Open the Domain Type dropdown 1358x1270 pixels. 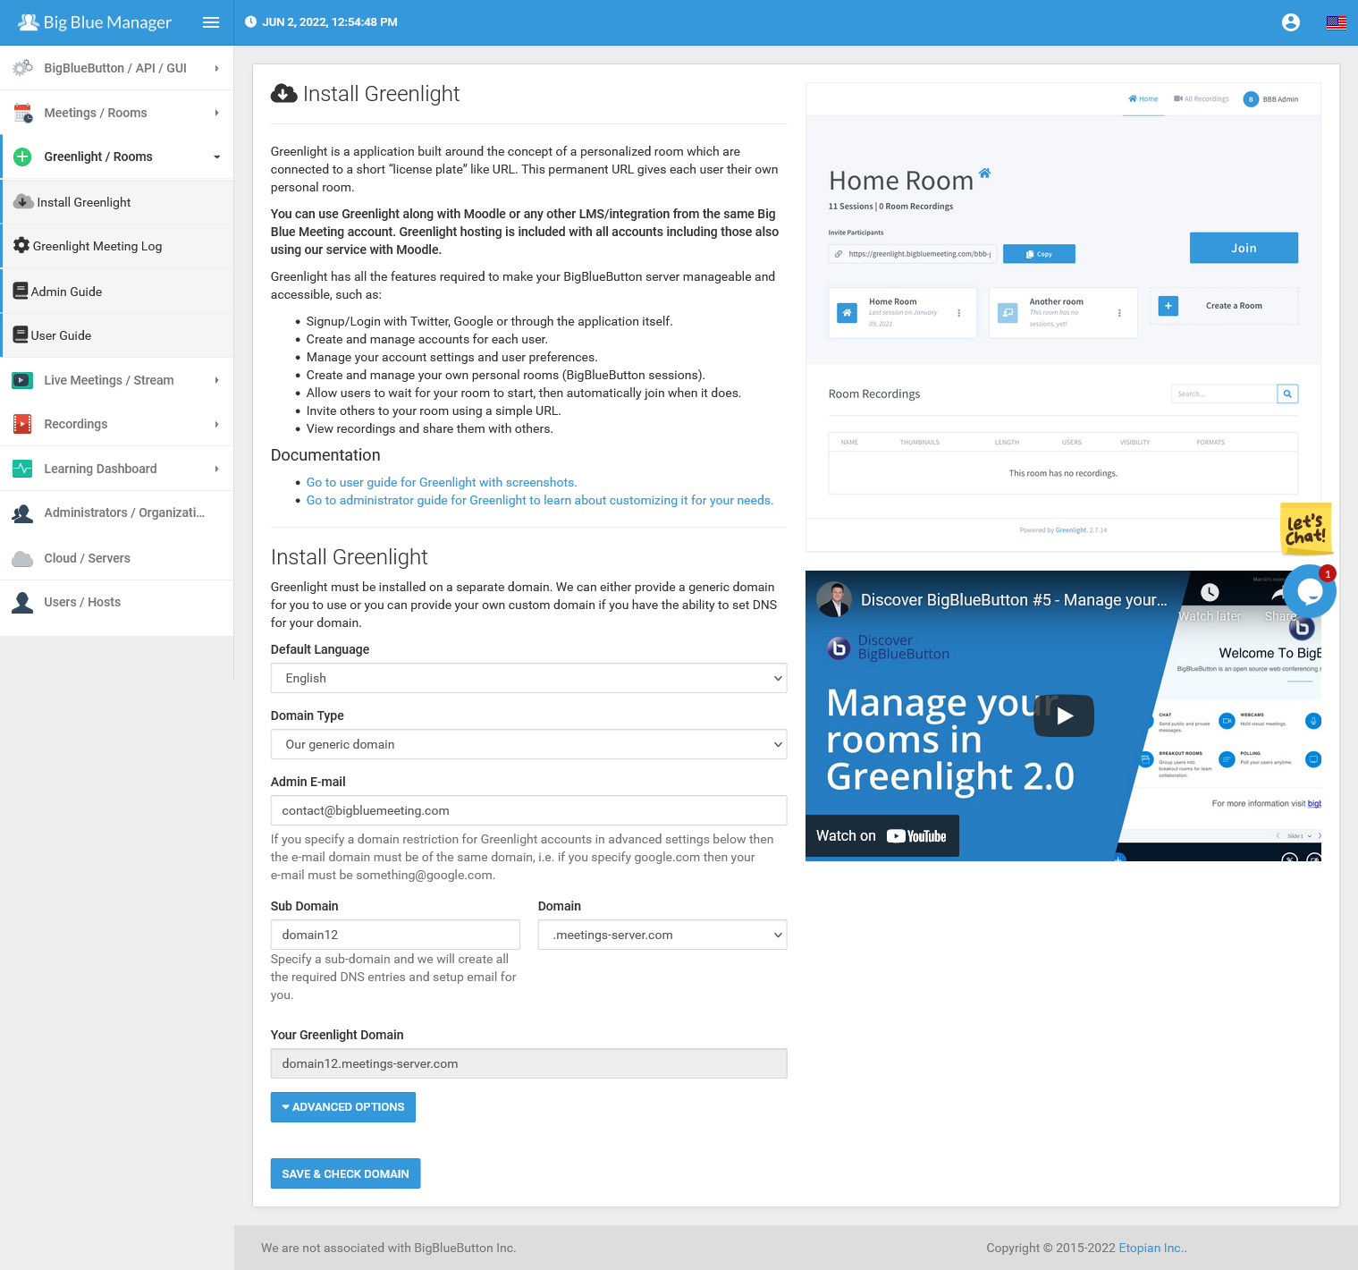coord(528,744)
